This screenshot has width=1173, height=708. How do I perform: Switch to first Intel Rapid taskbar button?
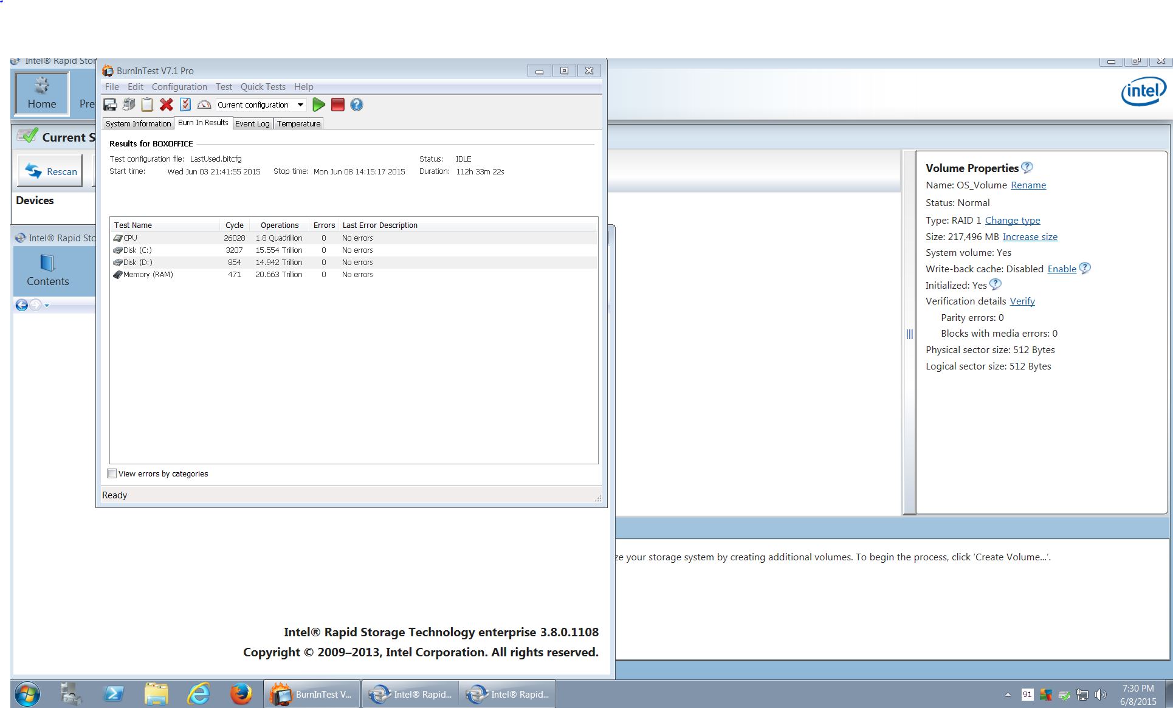point(410,694)
